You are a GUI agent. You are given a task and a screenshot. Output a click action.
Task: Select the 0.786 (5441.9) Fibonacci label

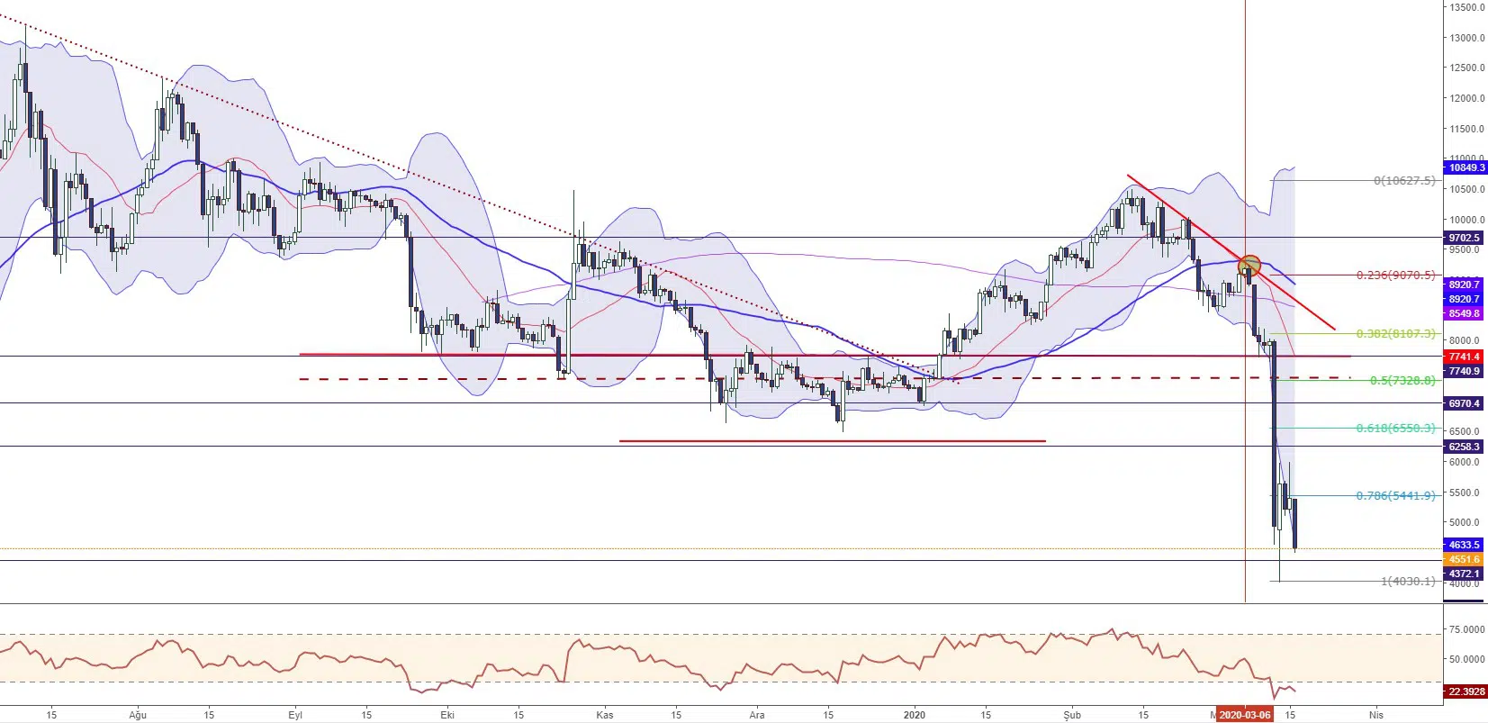(1395, 496)
